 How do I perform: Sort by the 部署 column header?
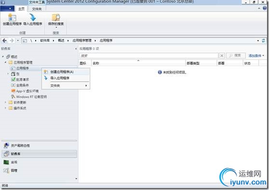(x=230, y=63)
